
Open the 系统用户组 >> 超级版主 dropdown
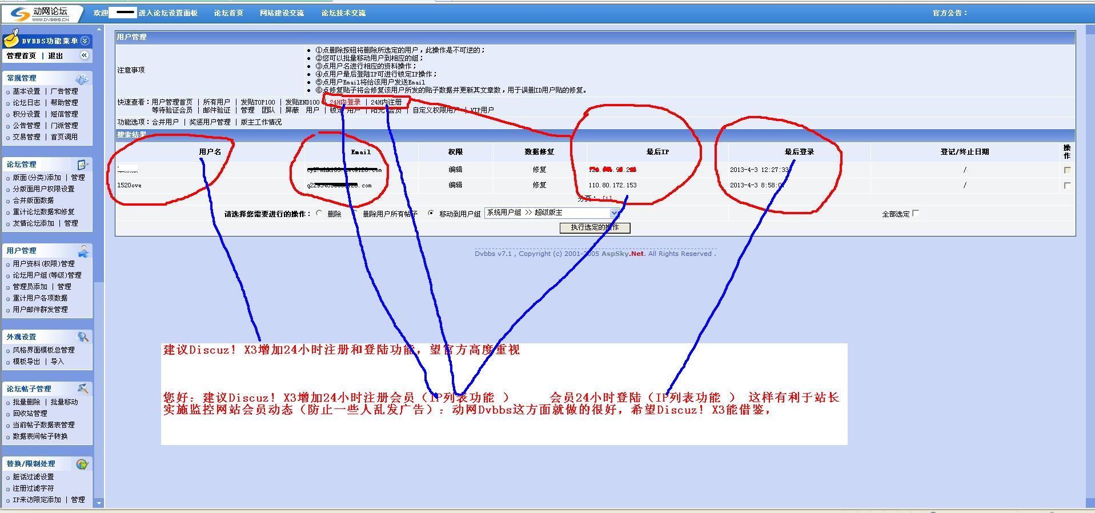click(x=552, y=213)
